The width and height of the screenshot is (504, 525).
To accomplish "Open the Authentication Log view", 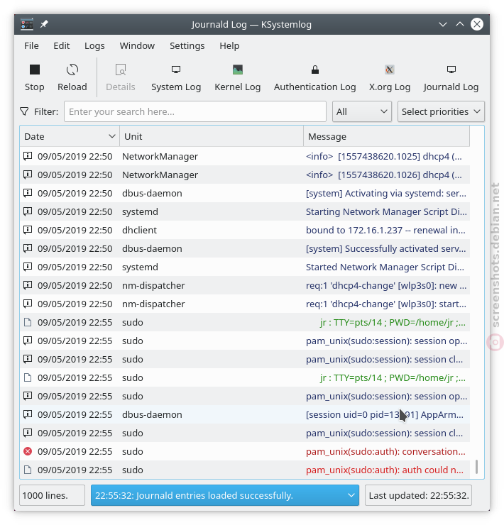I will click(314, 78).
